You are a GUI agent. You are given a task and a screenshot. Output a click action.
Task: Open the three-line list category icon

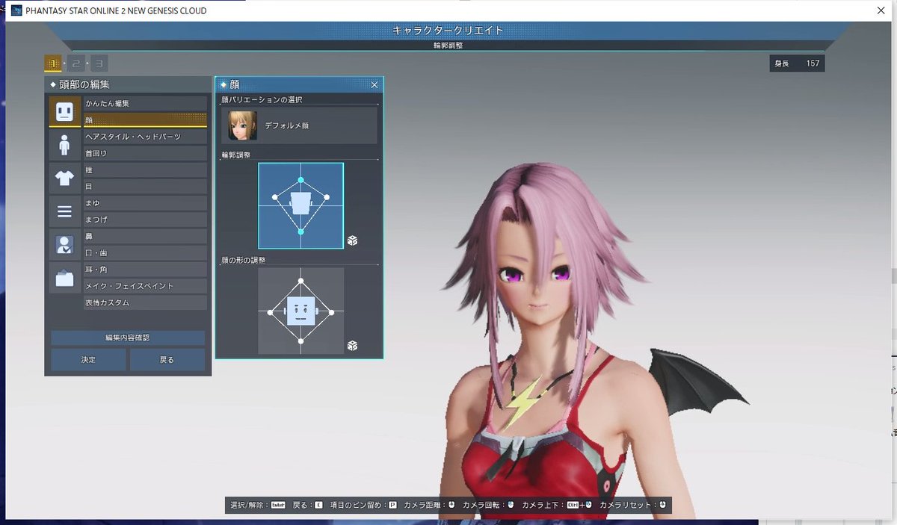(65, 211)
